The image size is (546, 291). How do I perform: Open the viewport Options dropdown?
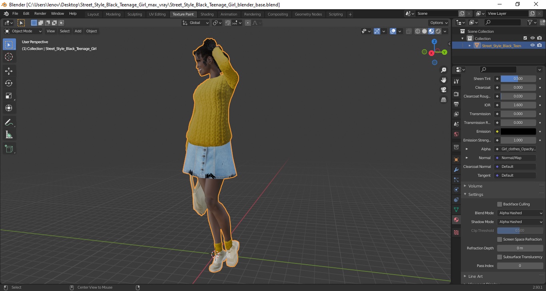point(438,23)
